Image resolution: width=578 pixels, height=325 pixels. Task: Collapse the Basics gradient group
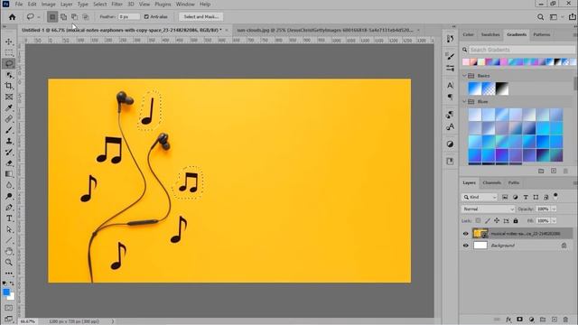pyautogui.click(x=464, y=76)
